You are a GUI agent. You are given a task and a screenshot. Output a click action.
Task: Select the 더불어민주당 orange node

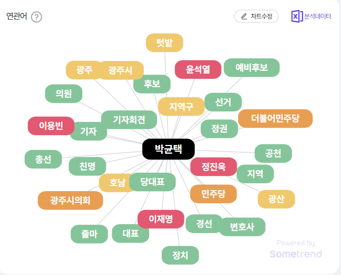click(x=275, y=118)
